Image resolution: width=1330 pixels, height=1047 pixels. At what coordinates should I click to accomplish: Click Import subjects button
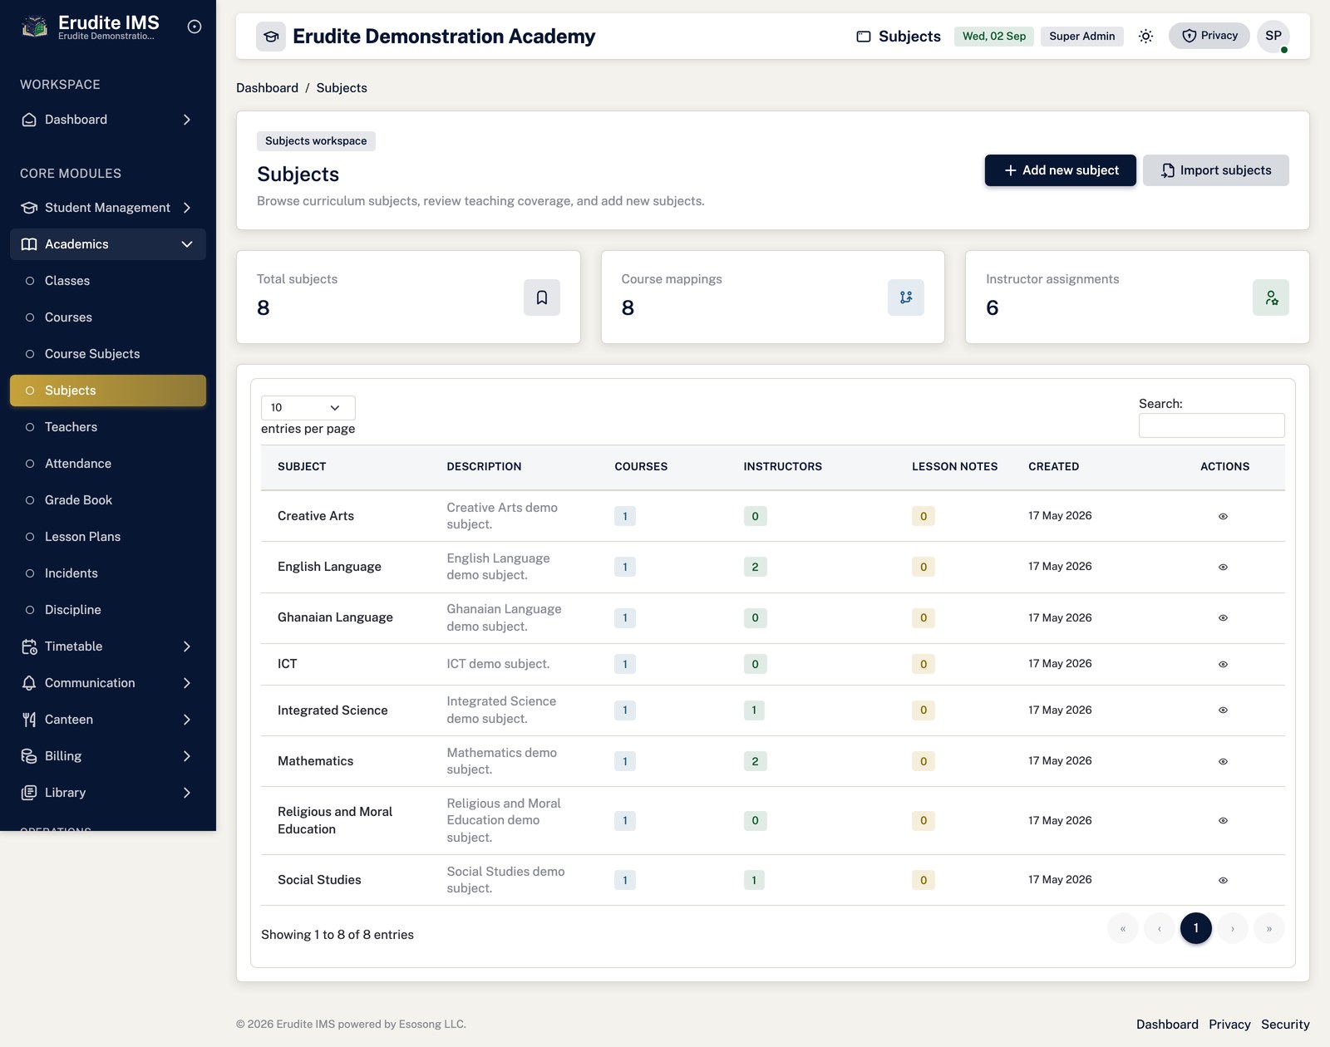pyautogui.click(x=1216, y=170)
